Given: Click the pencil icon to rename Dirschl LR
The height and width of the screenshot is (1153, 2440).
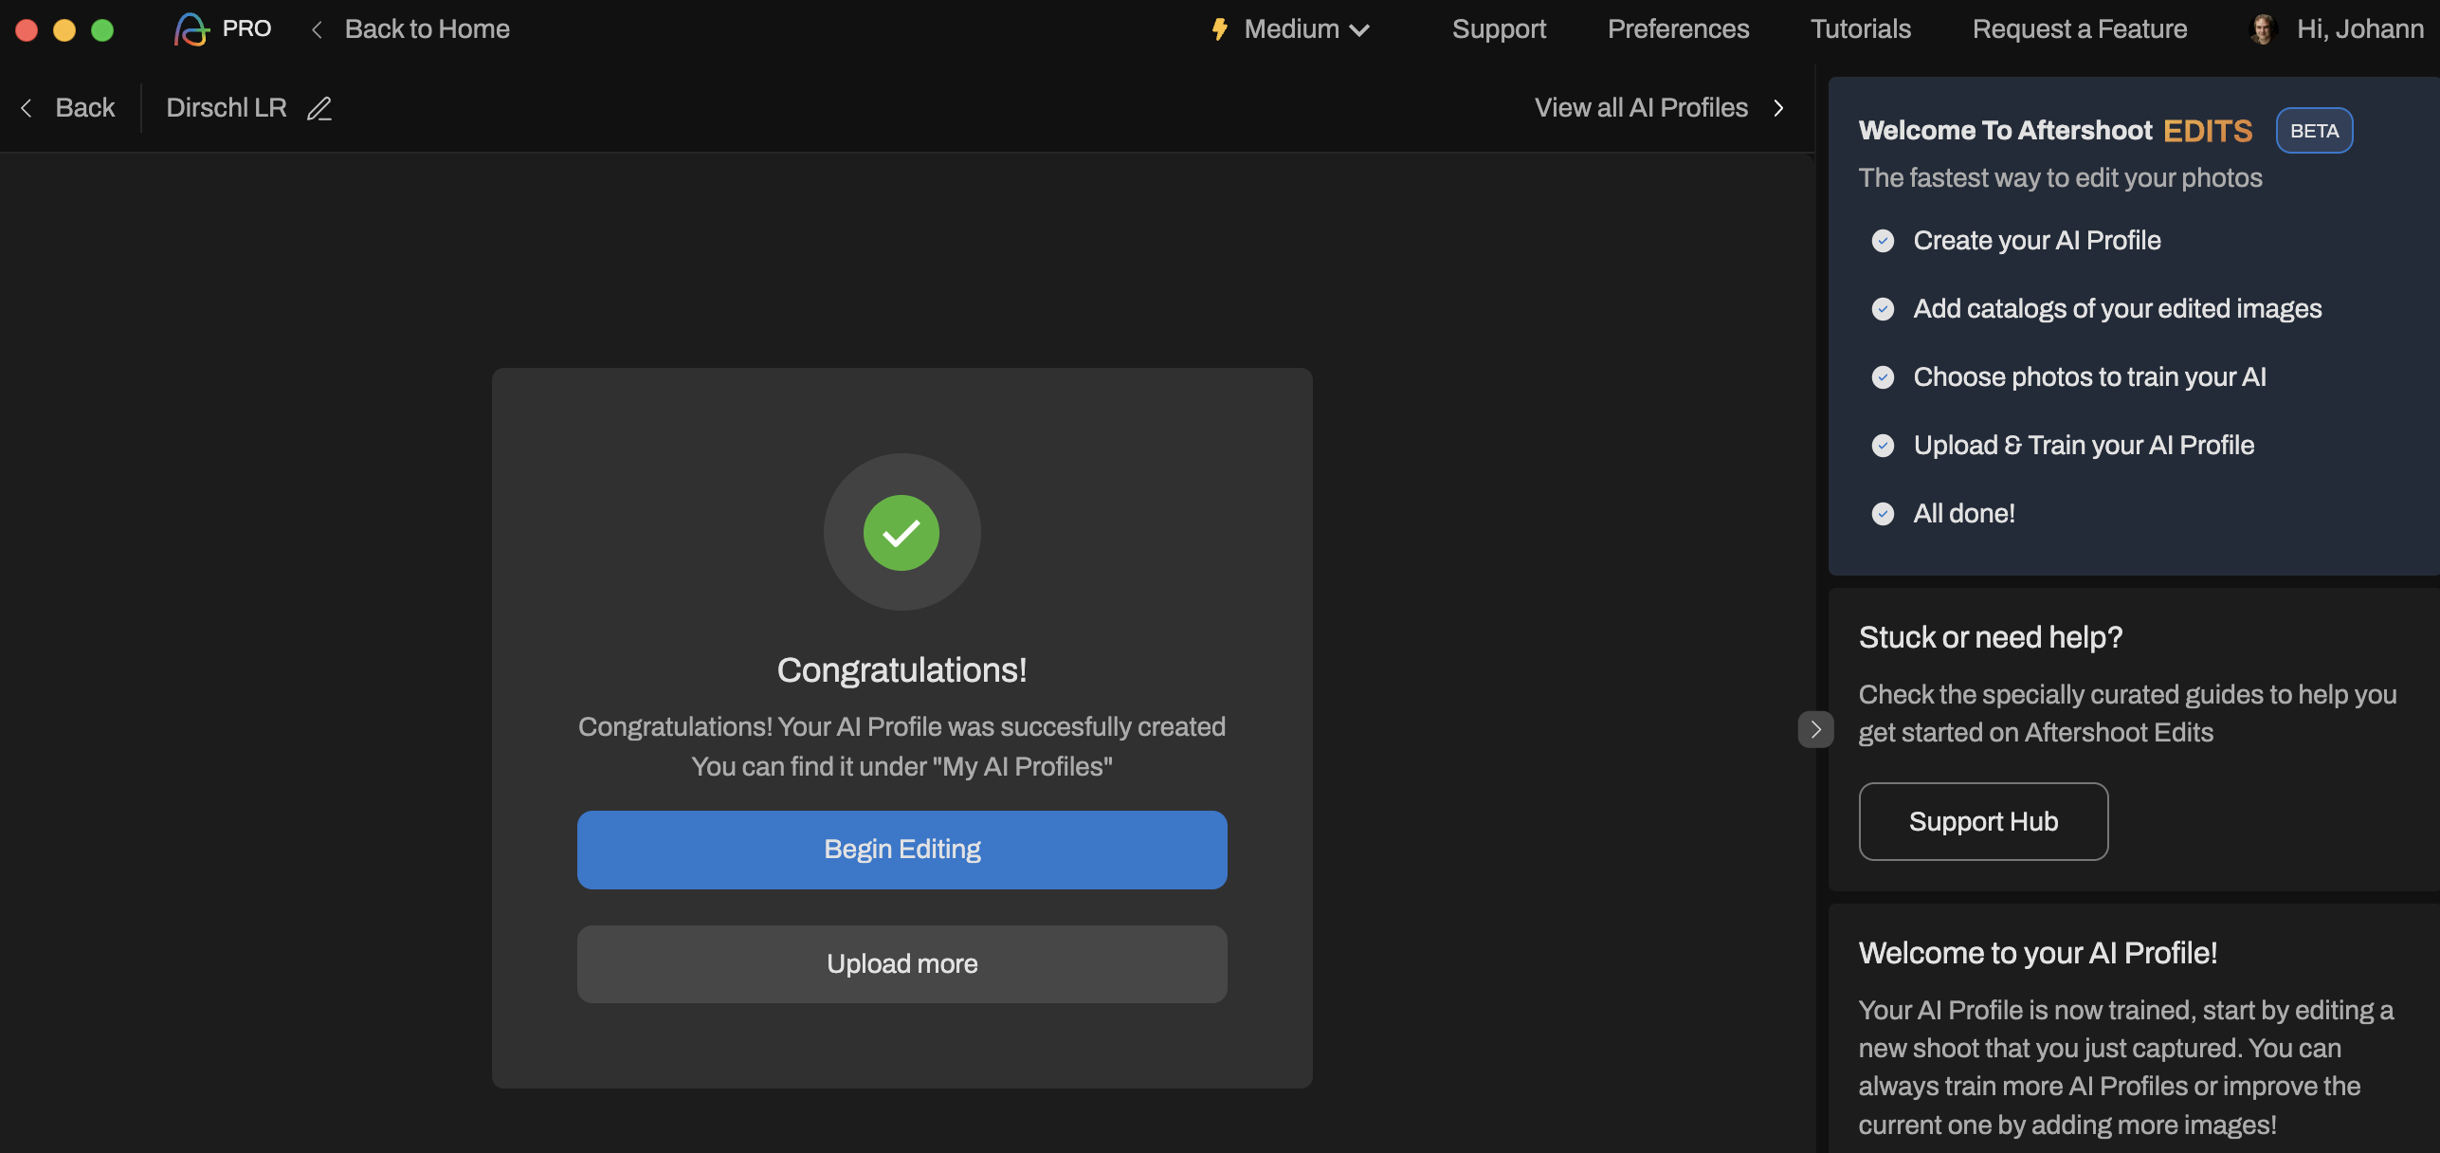Looking at the screenshot, I should click(x=319, y=108).
